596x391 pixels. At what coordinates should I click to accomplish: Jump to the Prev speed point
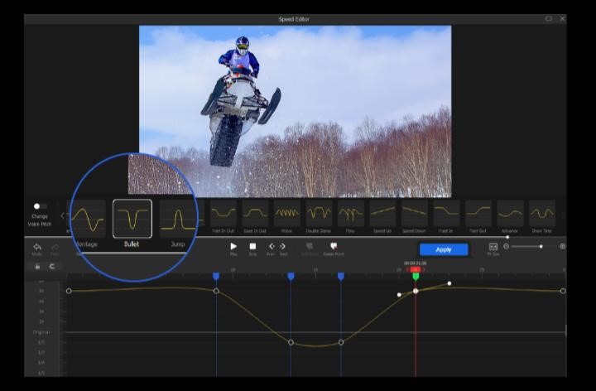[x=272, y=247]
